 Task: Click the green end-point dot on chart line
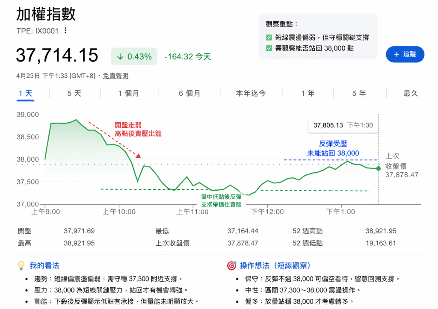pyautogui.click(x=379, y=168)
